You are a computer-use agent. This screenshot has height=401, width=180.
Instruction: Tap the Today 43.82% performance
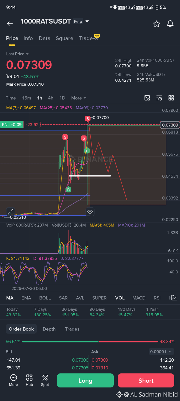13,312
